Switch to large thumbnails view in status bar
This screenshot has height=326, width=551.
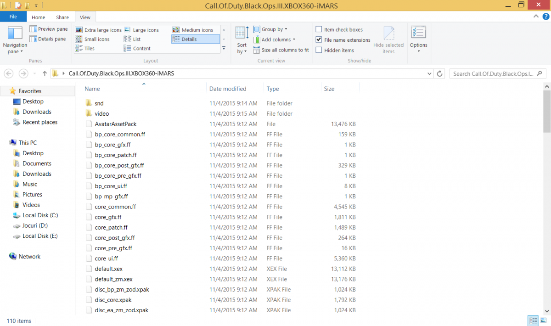click(544, 320)
